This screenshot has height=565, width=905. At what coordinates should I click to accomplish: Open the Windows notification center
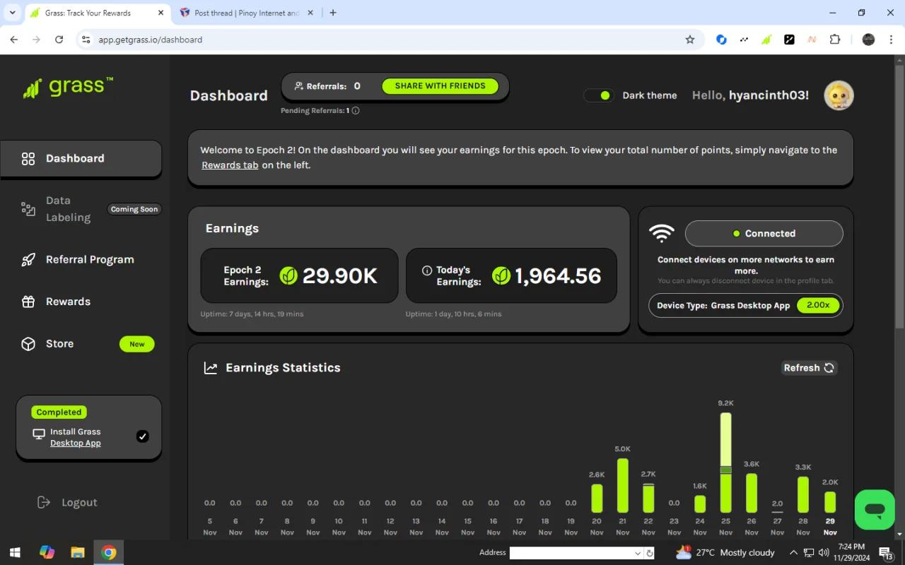tap(886, 552)
